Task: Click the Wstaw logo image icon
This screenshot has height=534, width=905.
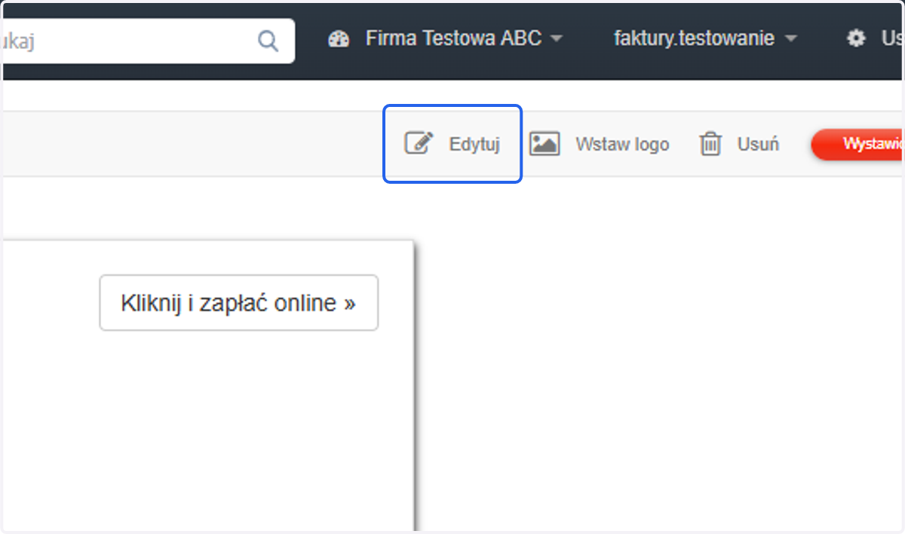Action: point(545,143)
